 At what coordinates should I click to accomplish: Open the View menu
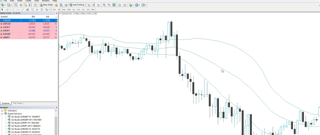12,1
